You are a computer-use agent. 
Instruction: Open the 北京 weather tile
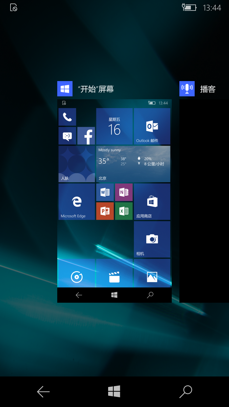coord(133,164)
